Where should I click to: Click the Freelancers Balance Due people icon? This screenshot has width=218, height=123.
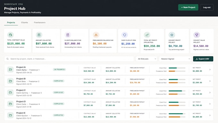click(96, 35)
